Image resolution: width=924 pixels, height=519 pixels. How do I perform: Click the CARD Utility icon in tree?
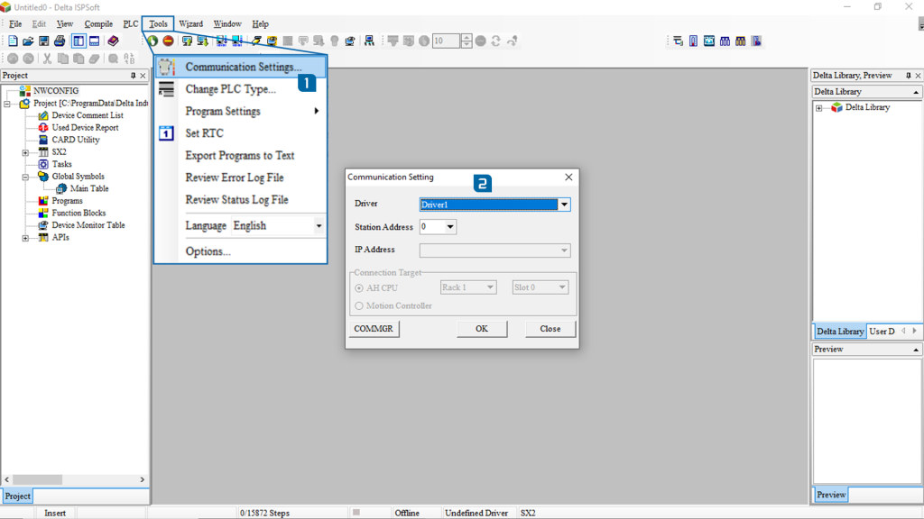pos(43,140)
